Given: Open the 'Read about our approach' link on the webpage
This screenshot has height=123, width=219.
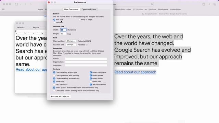Looking at the screenshot, I should point(135,72).
